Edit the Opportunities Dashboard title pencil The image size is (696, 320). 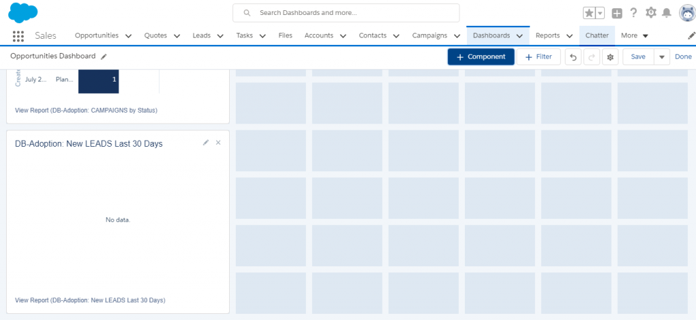point(104,57)
